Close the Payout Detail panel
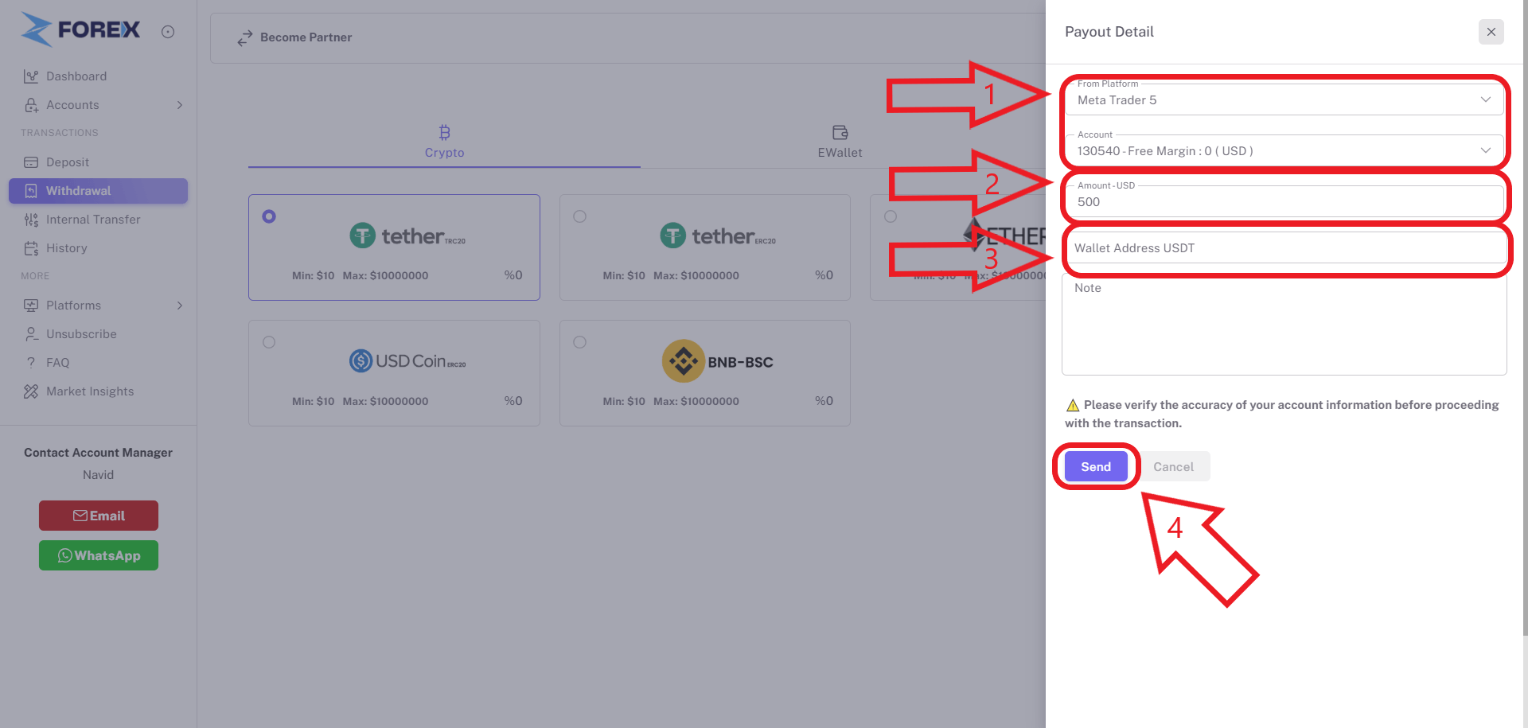This screenshot has height=728, width=1528. (x=1491, y=32)
